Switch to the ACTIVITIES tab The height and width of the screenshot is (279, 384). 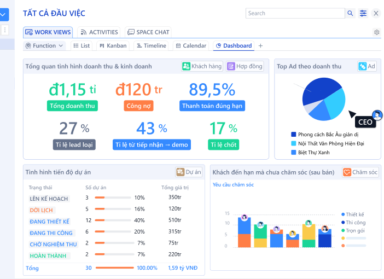[x=99, y=32]
